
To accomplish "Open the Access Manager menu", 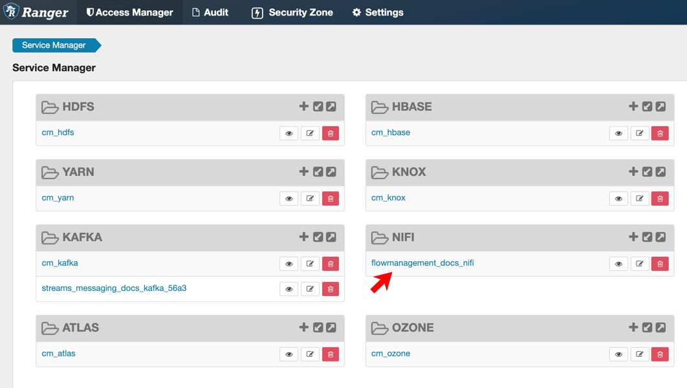I will tap(129, 12).
